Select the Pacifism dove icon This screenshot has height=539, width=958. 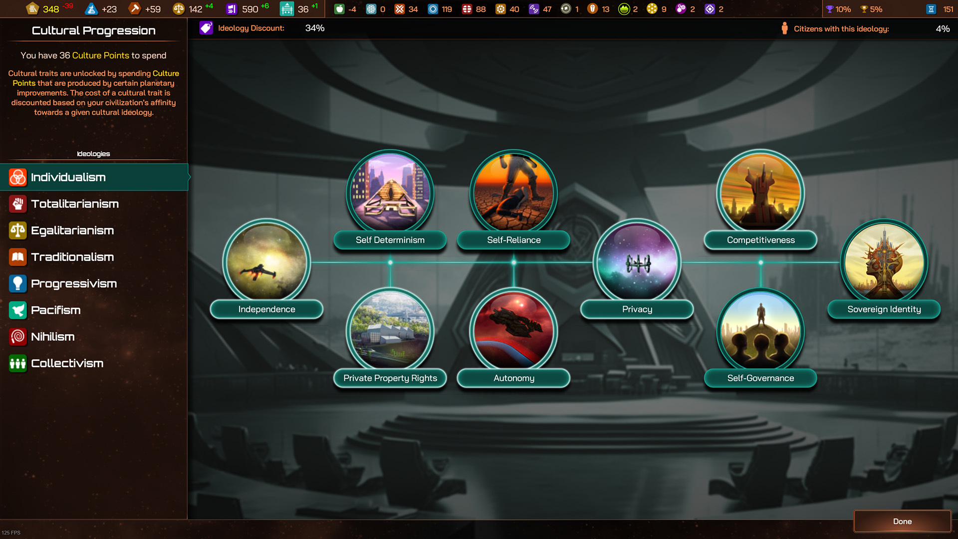point(18,310)
